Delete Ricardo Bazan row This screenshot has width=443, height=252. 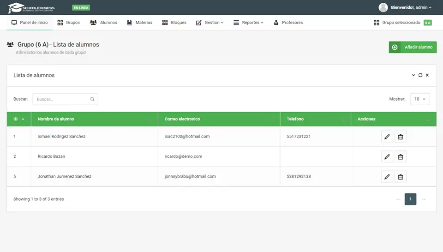click(401, 157)
